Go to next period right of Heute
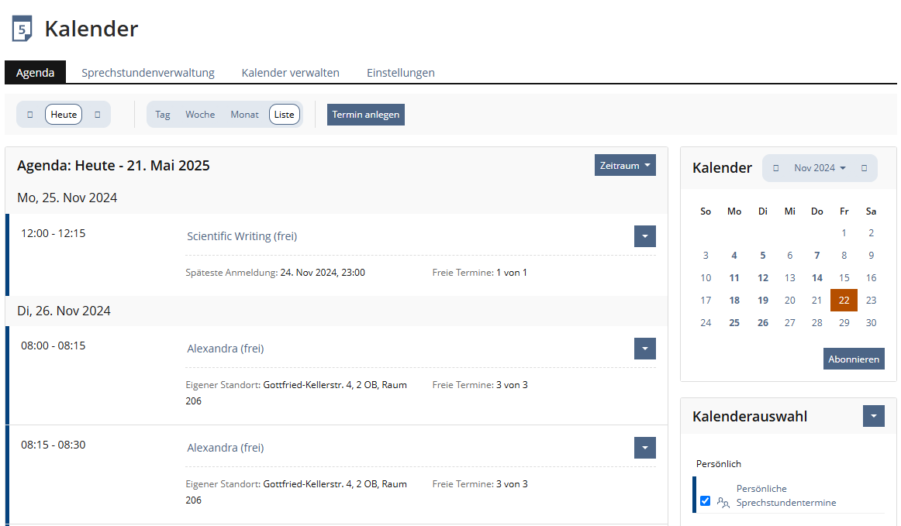The height and width of the screenshot is (526, 901). click(x=98, y=115)
